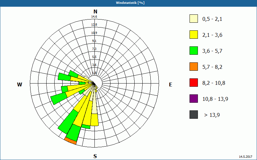Click the legend label '8,2 - 10,8'
The width and height of the screenshot is (257, 160).
coord(214,83)
